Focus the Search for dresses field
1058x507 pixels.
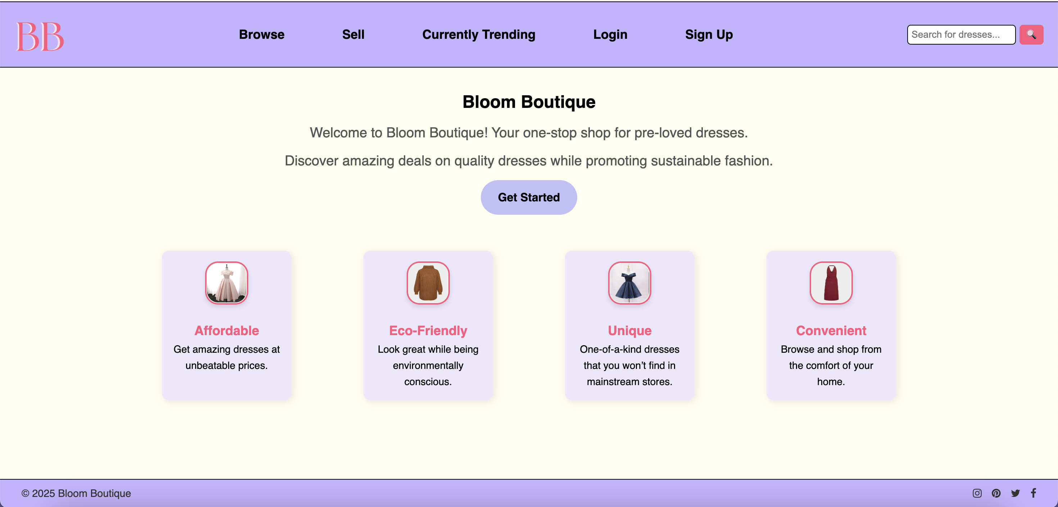(961, 35)
